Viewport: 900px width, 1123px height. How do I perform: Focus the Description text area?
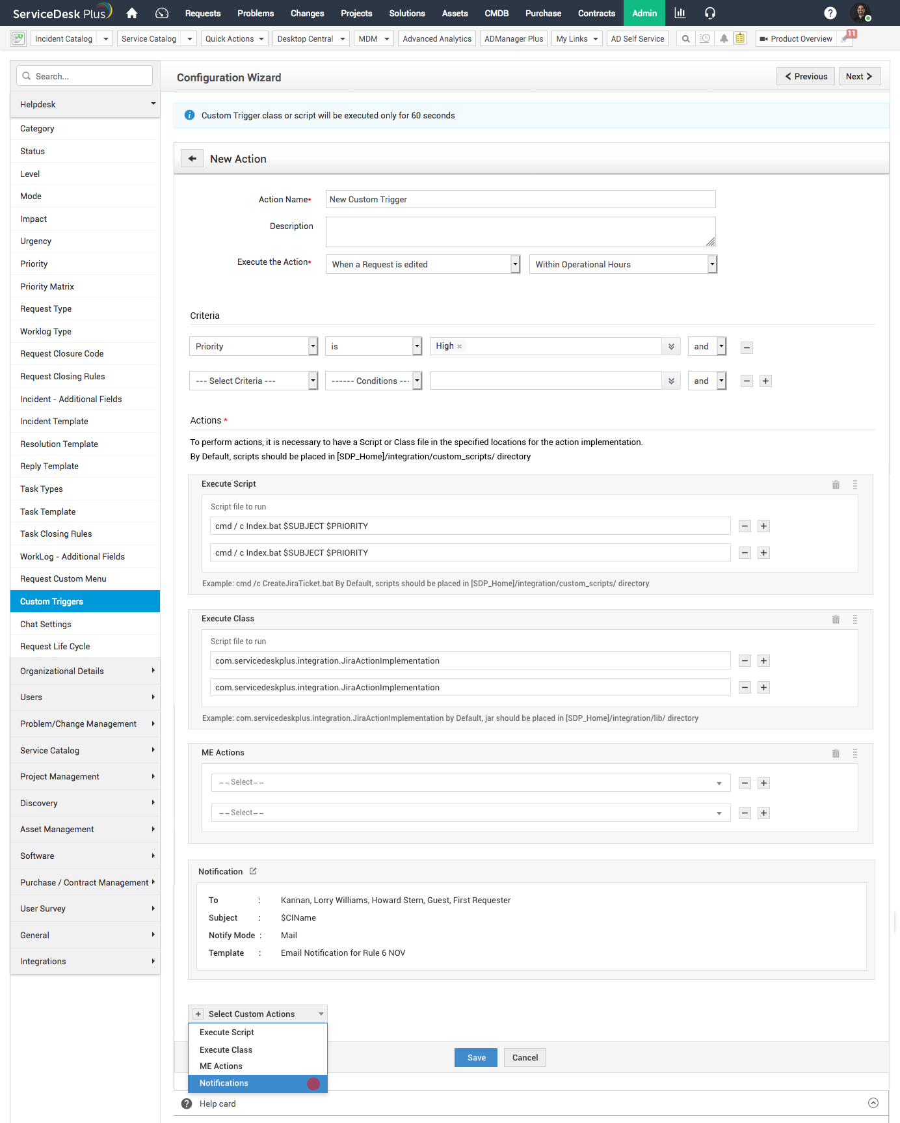[x=520, y=232]
